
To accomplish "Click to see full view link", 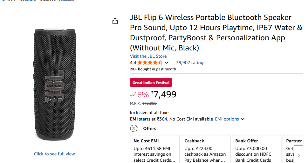I will pos(54,154).
